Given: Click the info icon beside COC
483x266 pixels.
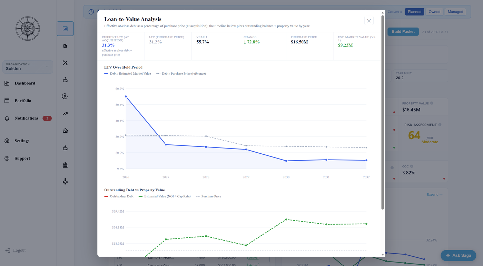Looking at the screenshot, I should (412, 166).
